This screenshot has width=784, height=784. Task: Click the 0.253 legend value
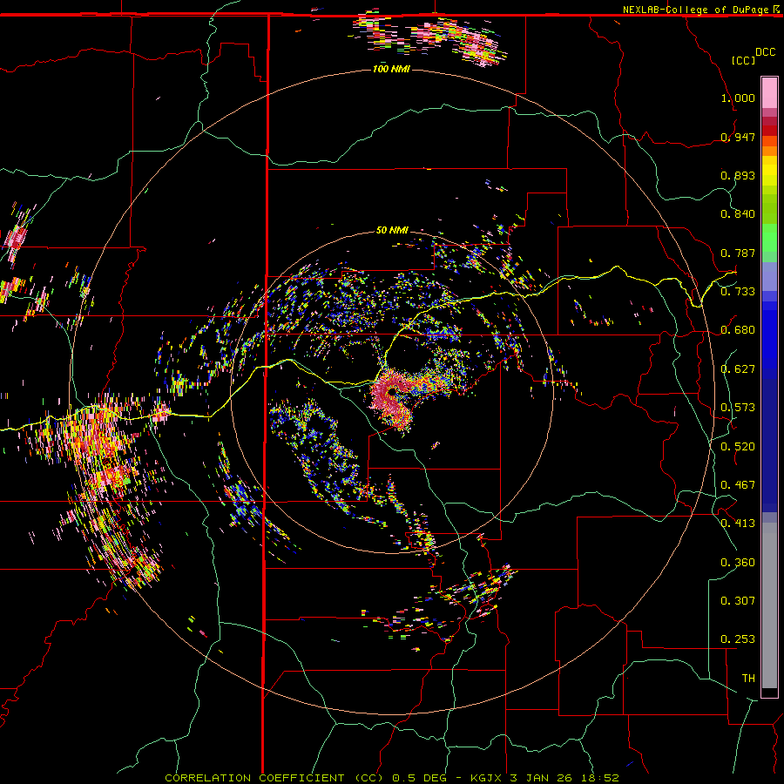[738, 639]
